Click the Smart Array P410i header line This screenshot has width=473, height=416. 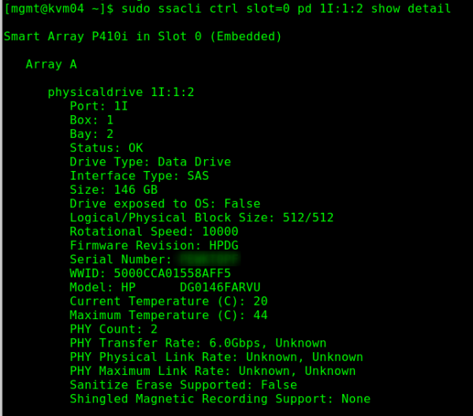pyautogui.click(x=143, y=36)
